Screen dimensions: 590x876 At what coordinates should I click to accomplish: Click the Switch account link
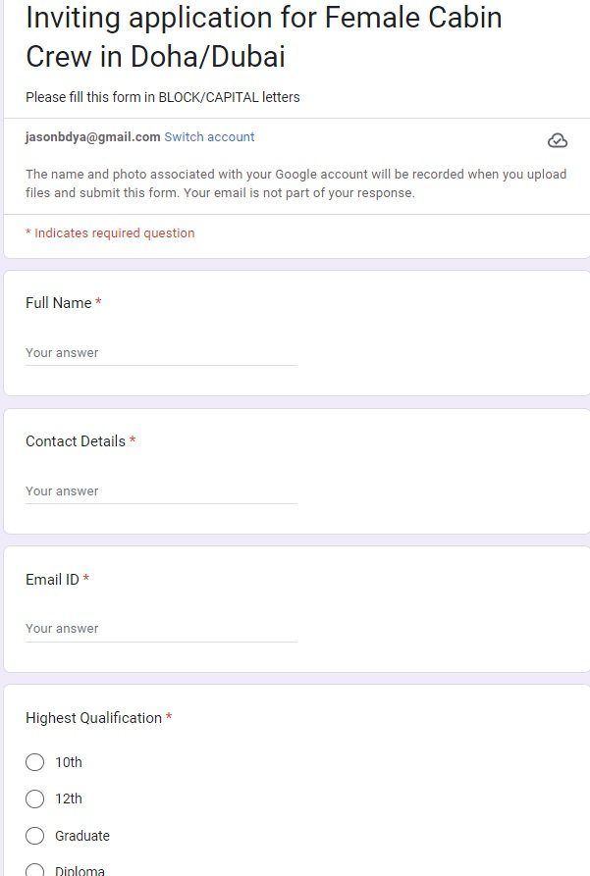click(x=209, y=137)
